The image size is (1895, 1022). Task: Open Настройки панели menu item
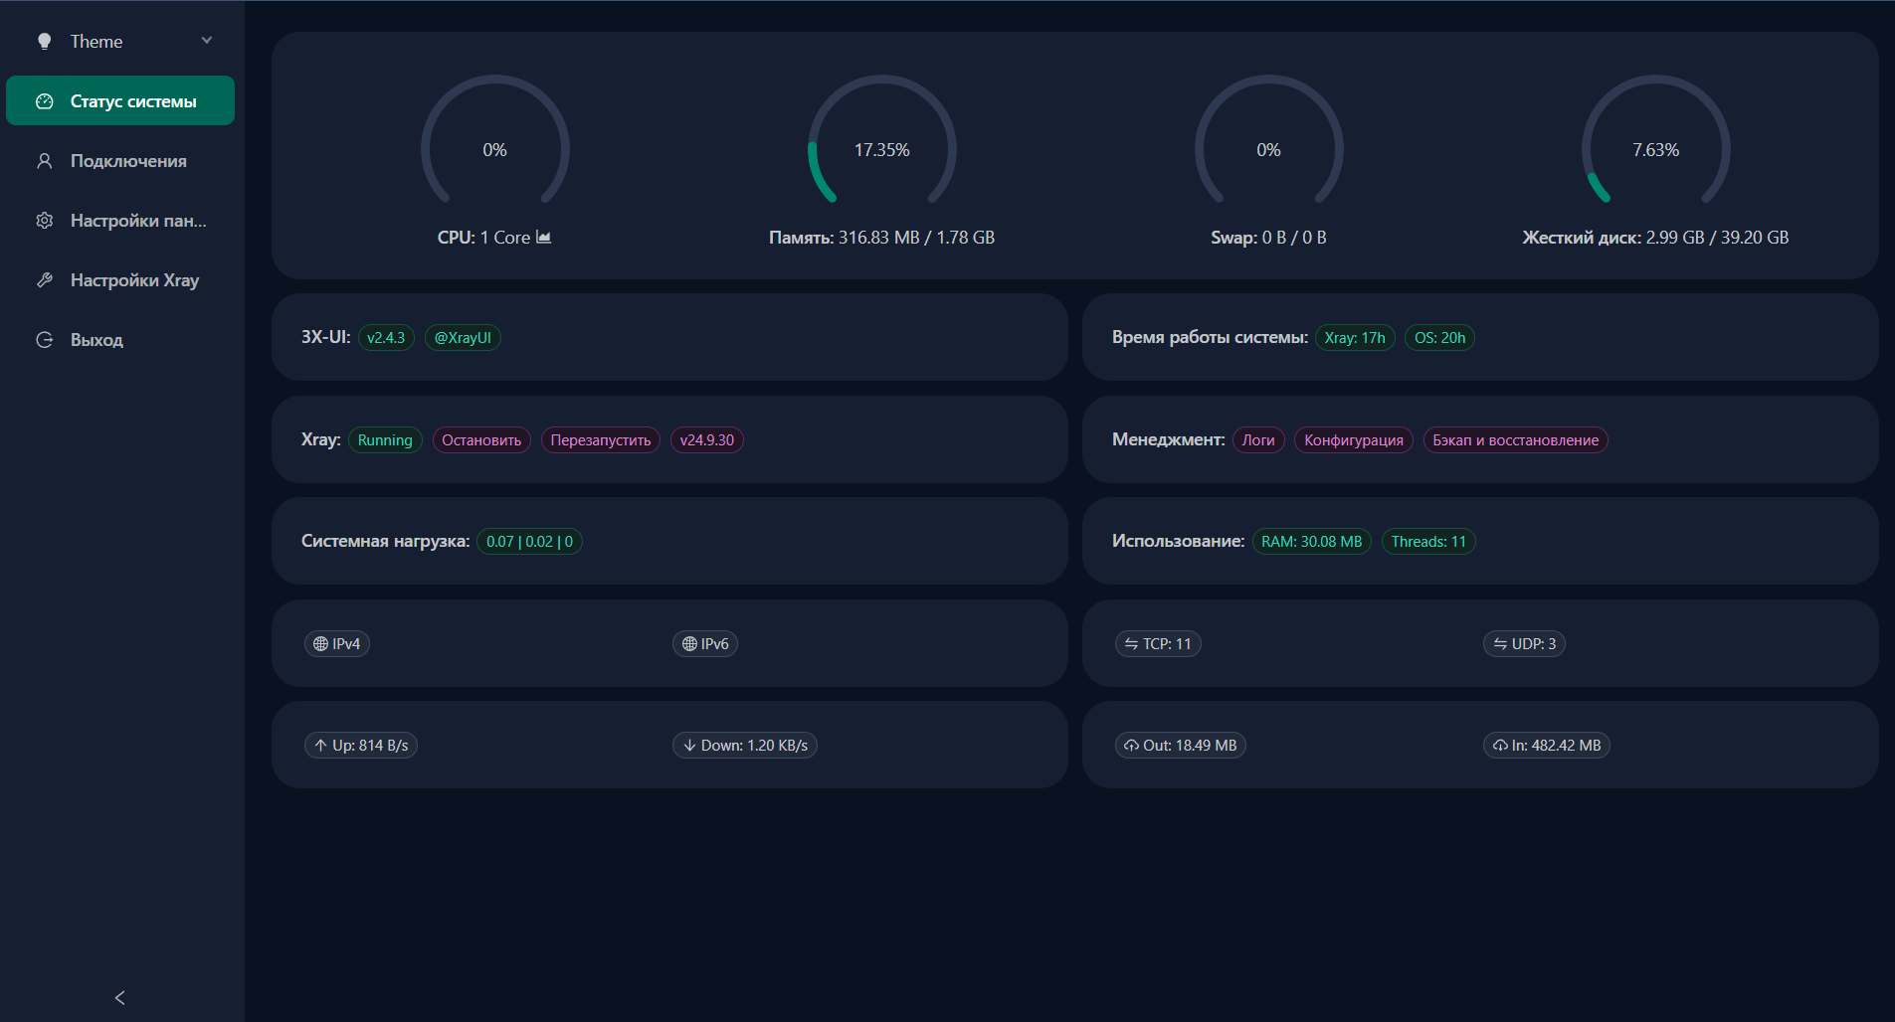(x=120, y=220)
